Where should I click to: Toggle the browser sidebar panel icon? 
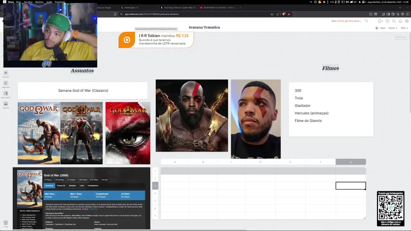388,14
